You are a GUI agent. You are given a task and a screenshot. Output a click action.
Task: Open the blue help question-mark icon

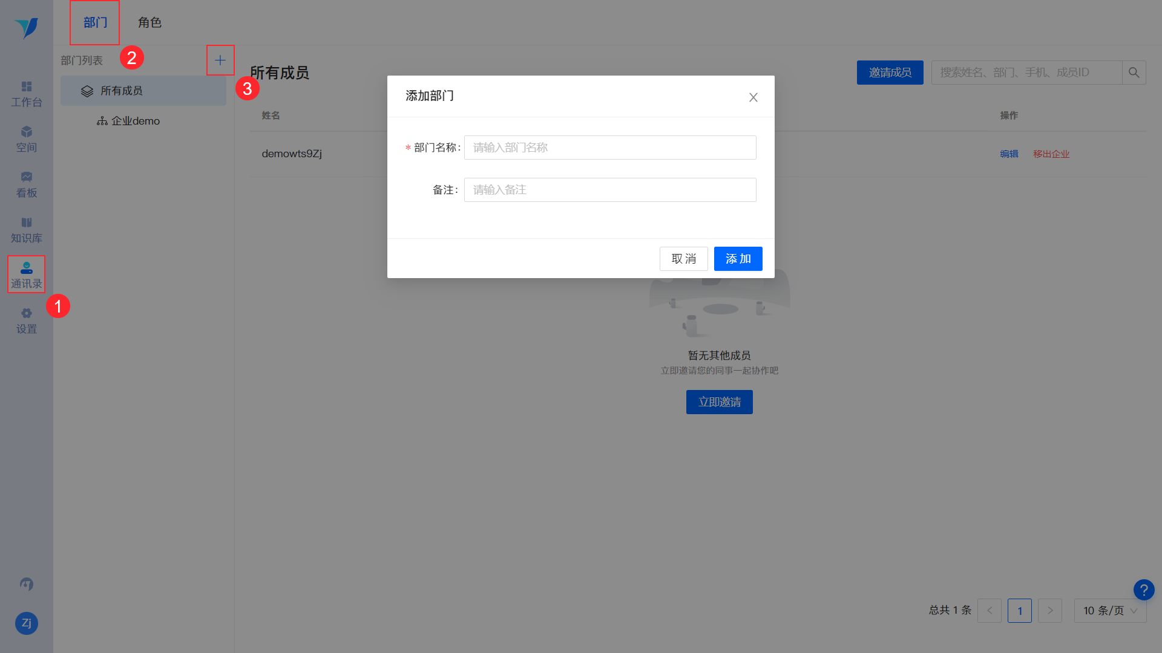coord(1144,590)
